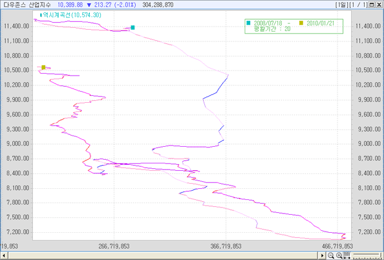
Task: Click the 평활기간 : 20 legend text
Action: 272,29
